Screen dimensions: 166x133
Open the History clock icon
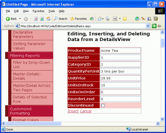(92, 19)
